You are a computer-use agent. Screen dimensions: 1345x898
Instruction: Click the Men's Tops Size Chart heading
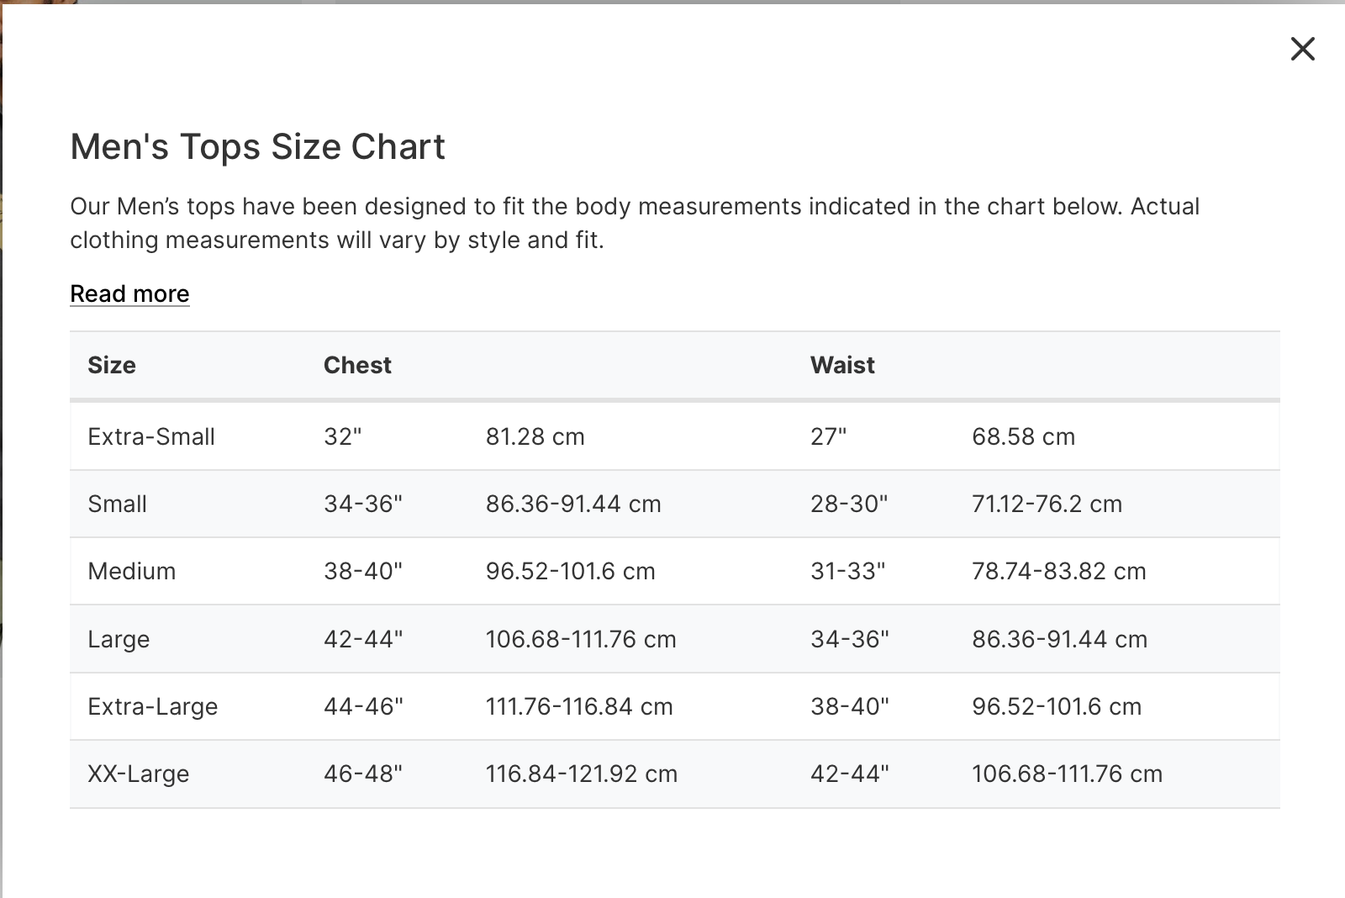257,146
